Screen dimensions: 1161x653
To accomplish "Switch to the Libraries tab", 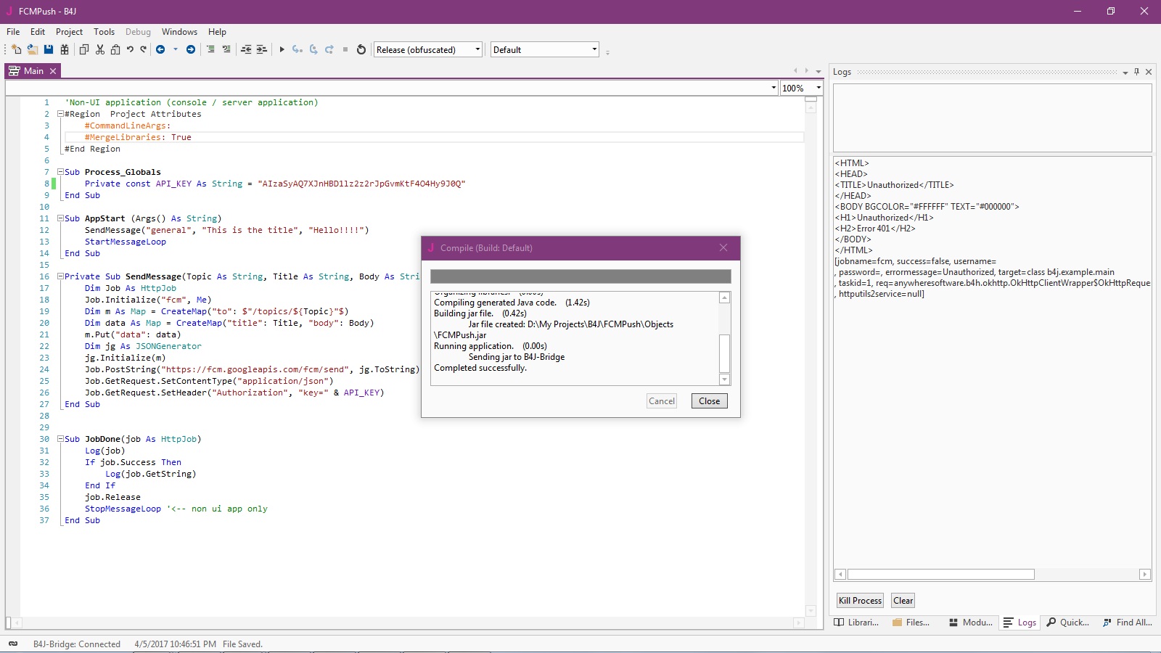I will 857,623.
